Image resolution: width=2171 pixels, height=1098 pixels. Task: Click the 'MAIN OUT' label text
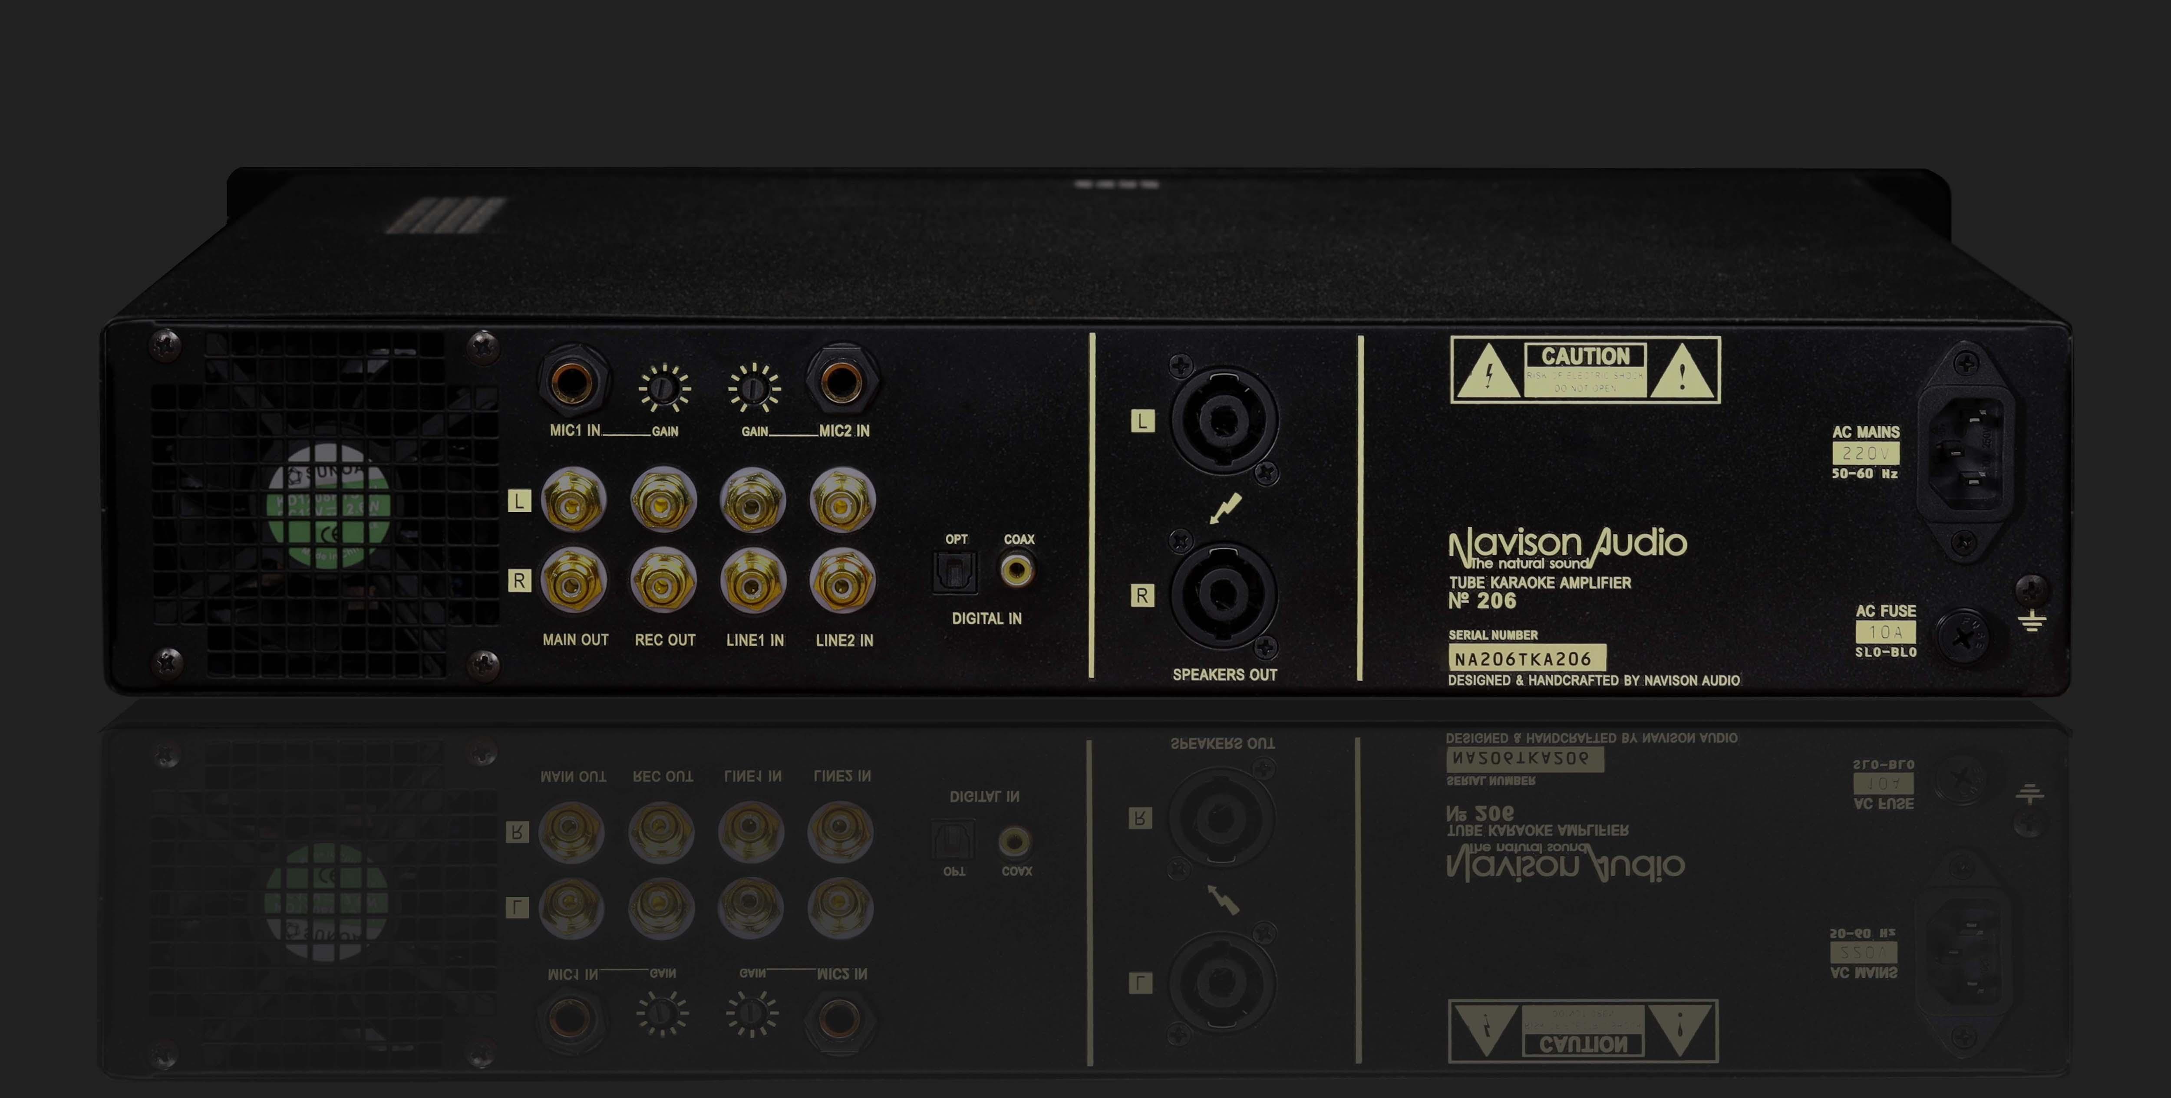tap(576, 640)
